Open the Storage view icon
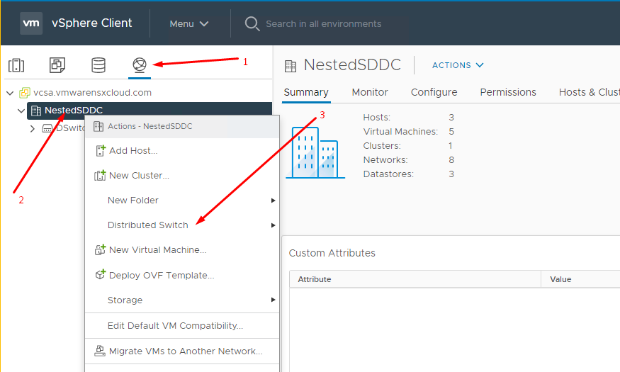Image resolution: width=620 pixels, height=372 pixels. click(98, 65)
